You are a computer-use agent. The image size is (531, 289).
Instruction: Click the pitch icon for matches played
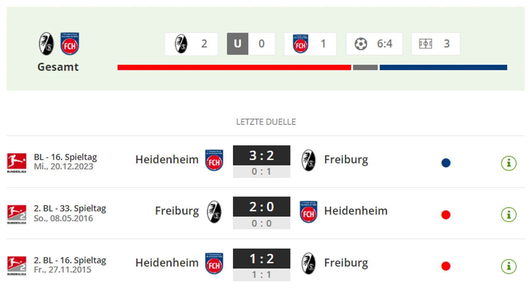[x=425, y=44]
